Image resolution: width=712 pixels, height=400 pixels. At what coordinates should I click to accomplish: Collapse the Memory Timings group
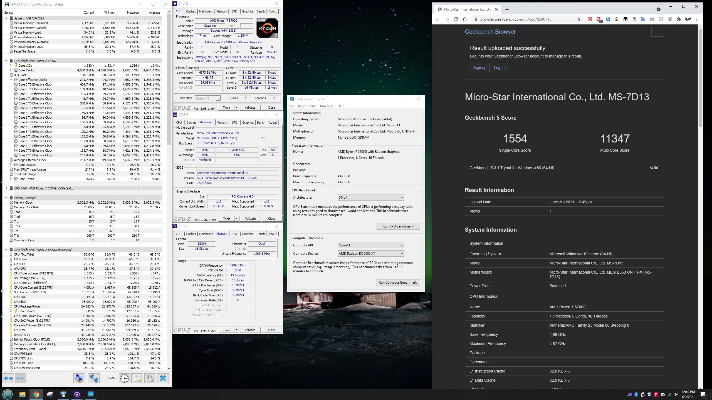pos(6,198)
